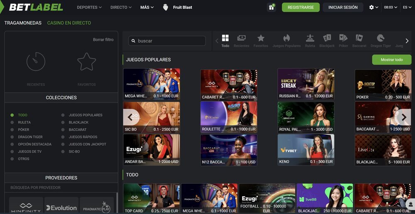Click the Recientes clock icon in sidebar

[36, 61]
